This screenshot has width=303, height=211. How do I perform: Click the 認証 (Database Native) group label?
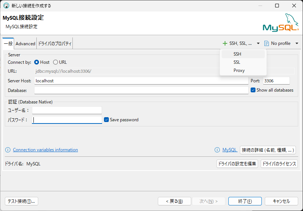(30, 102)
